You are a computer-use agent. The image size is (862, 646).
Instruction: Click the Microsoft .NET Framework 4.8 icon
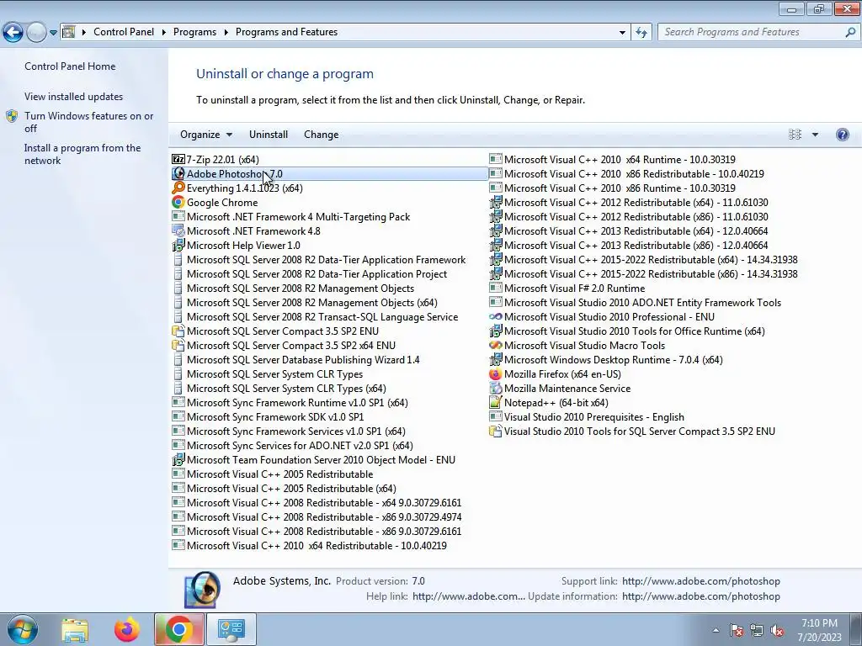(178, 231)
